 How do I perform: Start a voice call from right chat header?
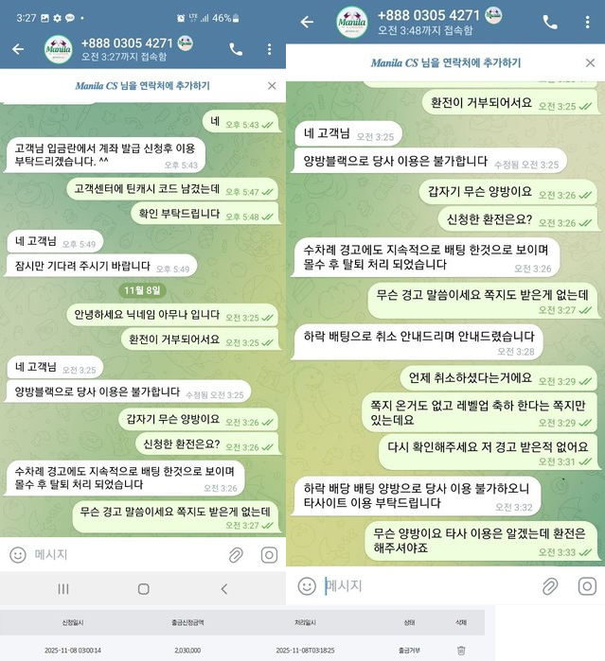click(550, 22)
